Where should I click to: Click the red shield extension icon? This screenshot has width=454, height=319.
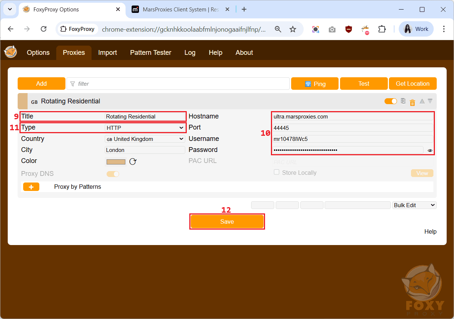click(x=348, y=29)
